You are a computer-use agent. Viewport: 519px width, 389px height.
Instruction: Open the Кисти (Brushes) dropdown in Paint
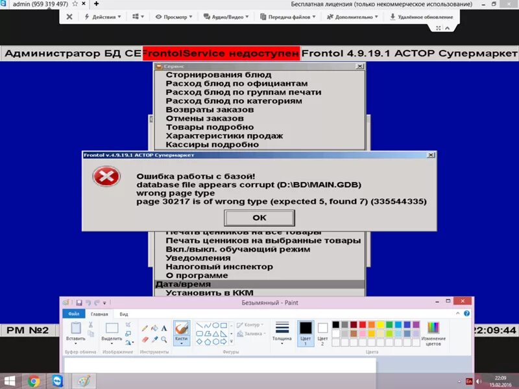click(x=182, y=341)
